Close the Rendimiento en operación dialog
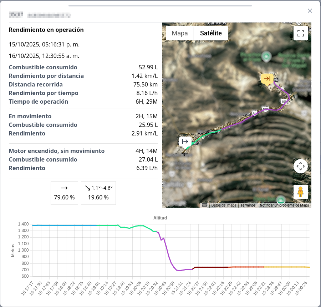 coord(310,11)
